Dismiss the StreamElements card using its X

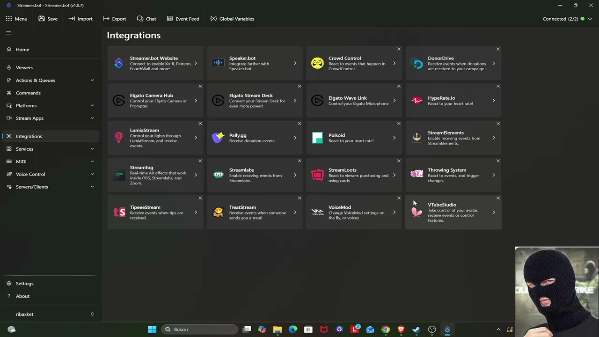coord(498,124)
